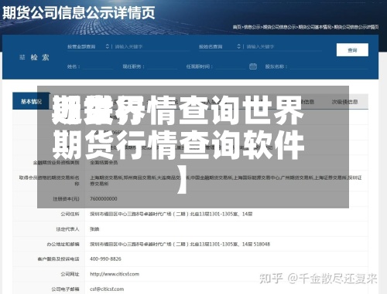Select the 公司住所 address value
Image resolution: width=387 pixels, height=294 pixels.
pos(171,214)
